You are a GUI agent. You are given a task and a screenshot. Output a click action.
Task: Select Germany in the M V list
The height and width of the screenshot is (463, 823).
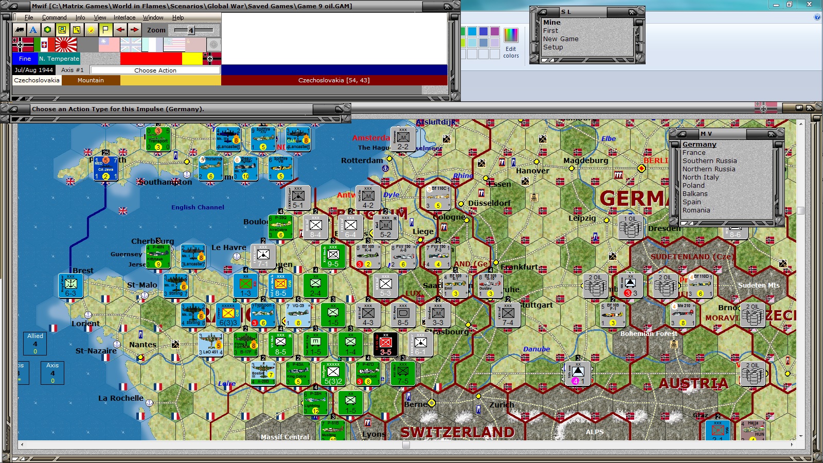pos(699,145)
